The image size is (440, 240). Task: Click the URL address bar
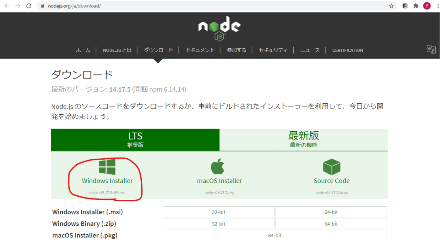point(216,6)
